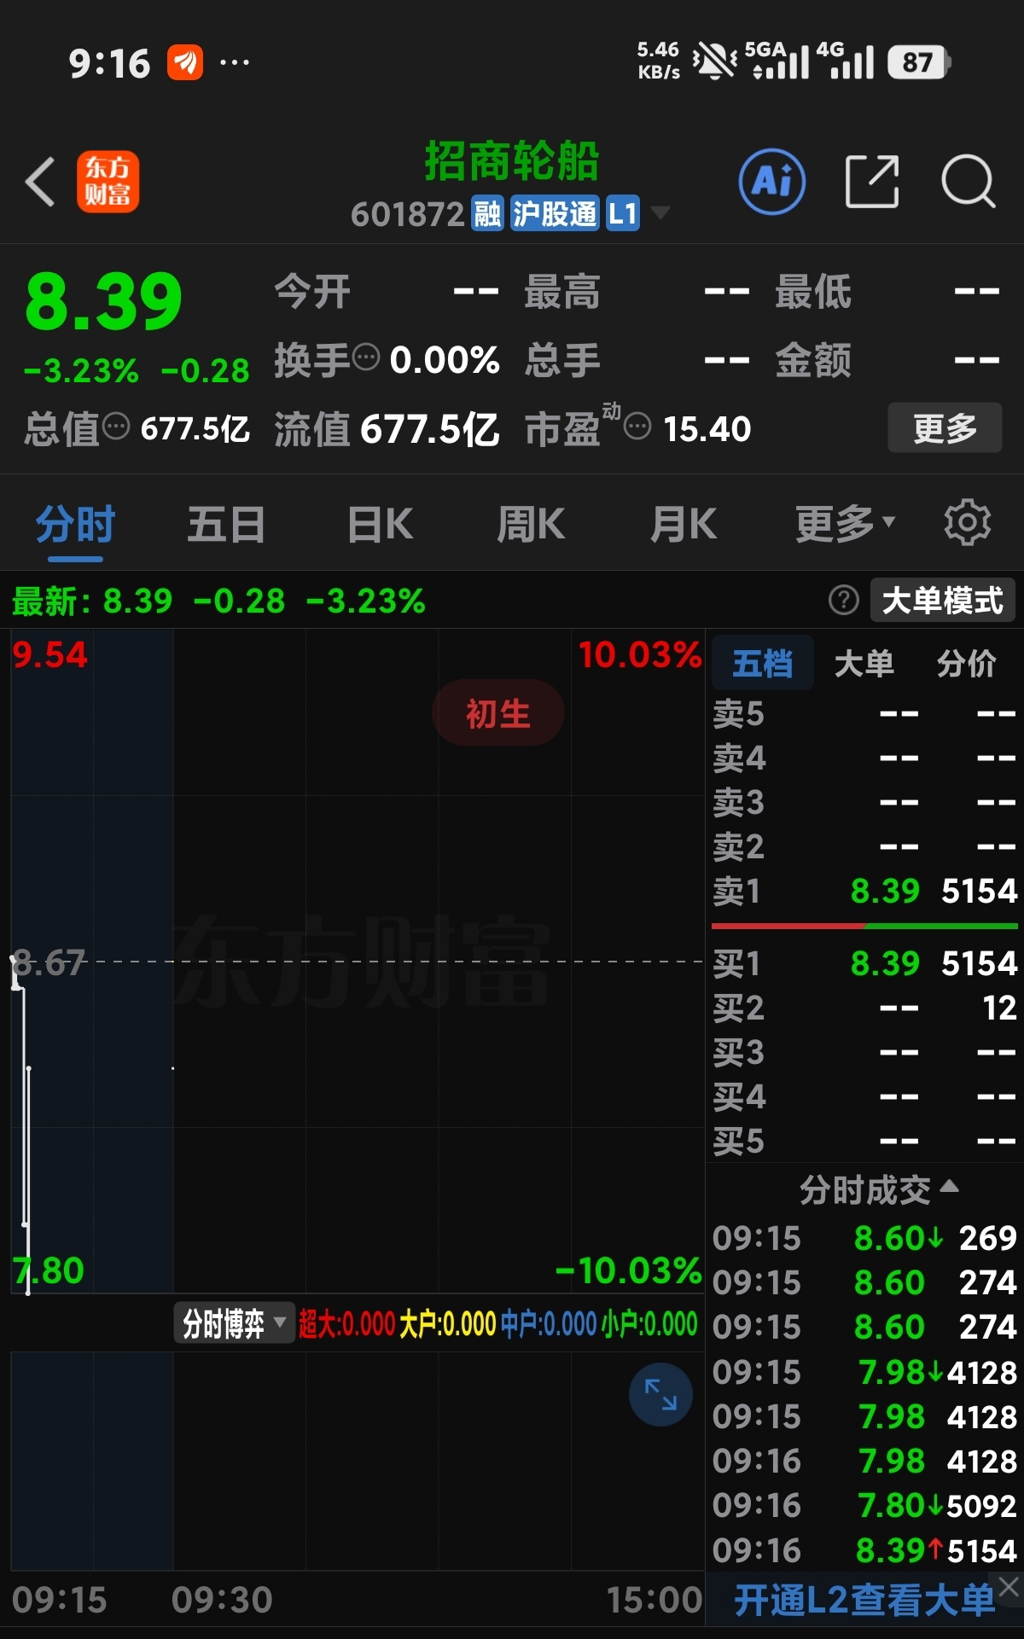This screenshot has width=1024, height=1639.
Task: Tap the 融 margin badge
Action: coord(487,213)
